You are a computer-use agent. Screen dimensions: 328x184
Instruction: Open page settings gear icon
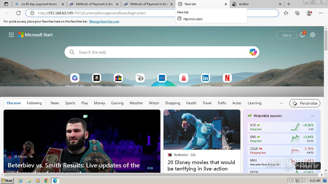313,35
